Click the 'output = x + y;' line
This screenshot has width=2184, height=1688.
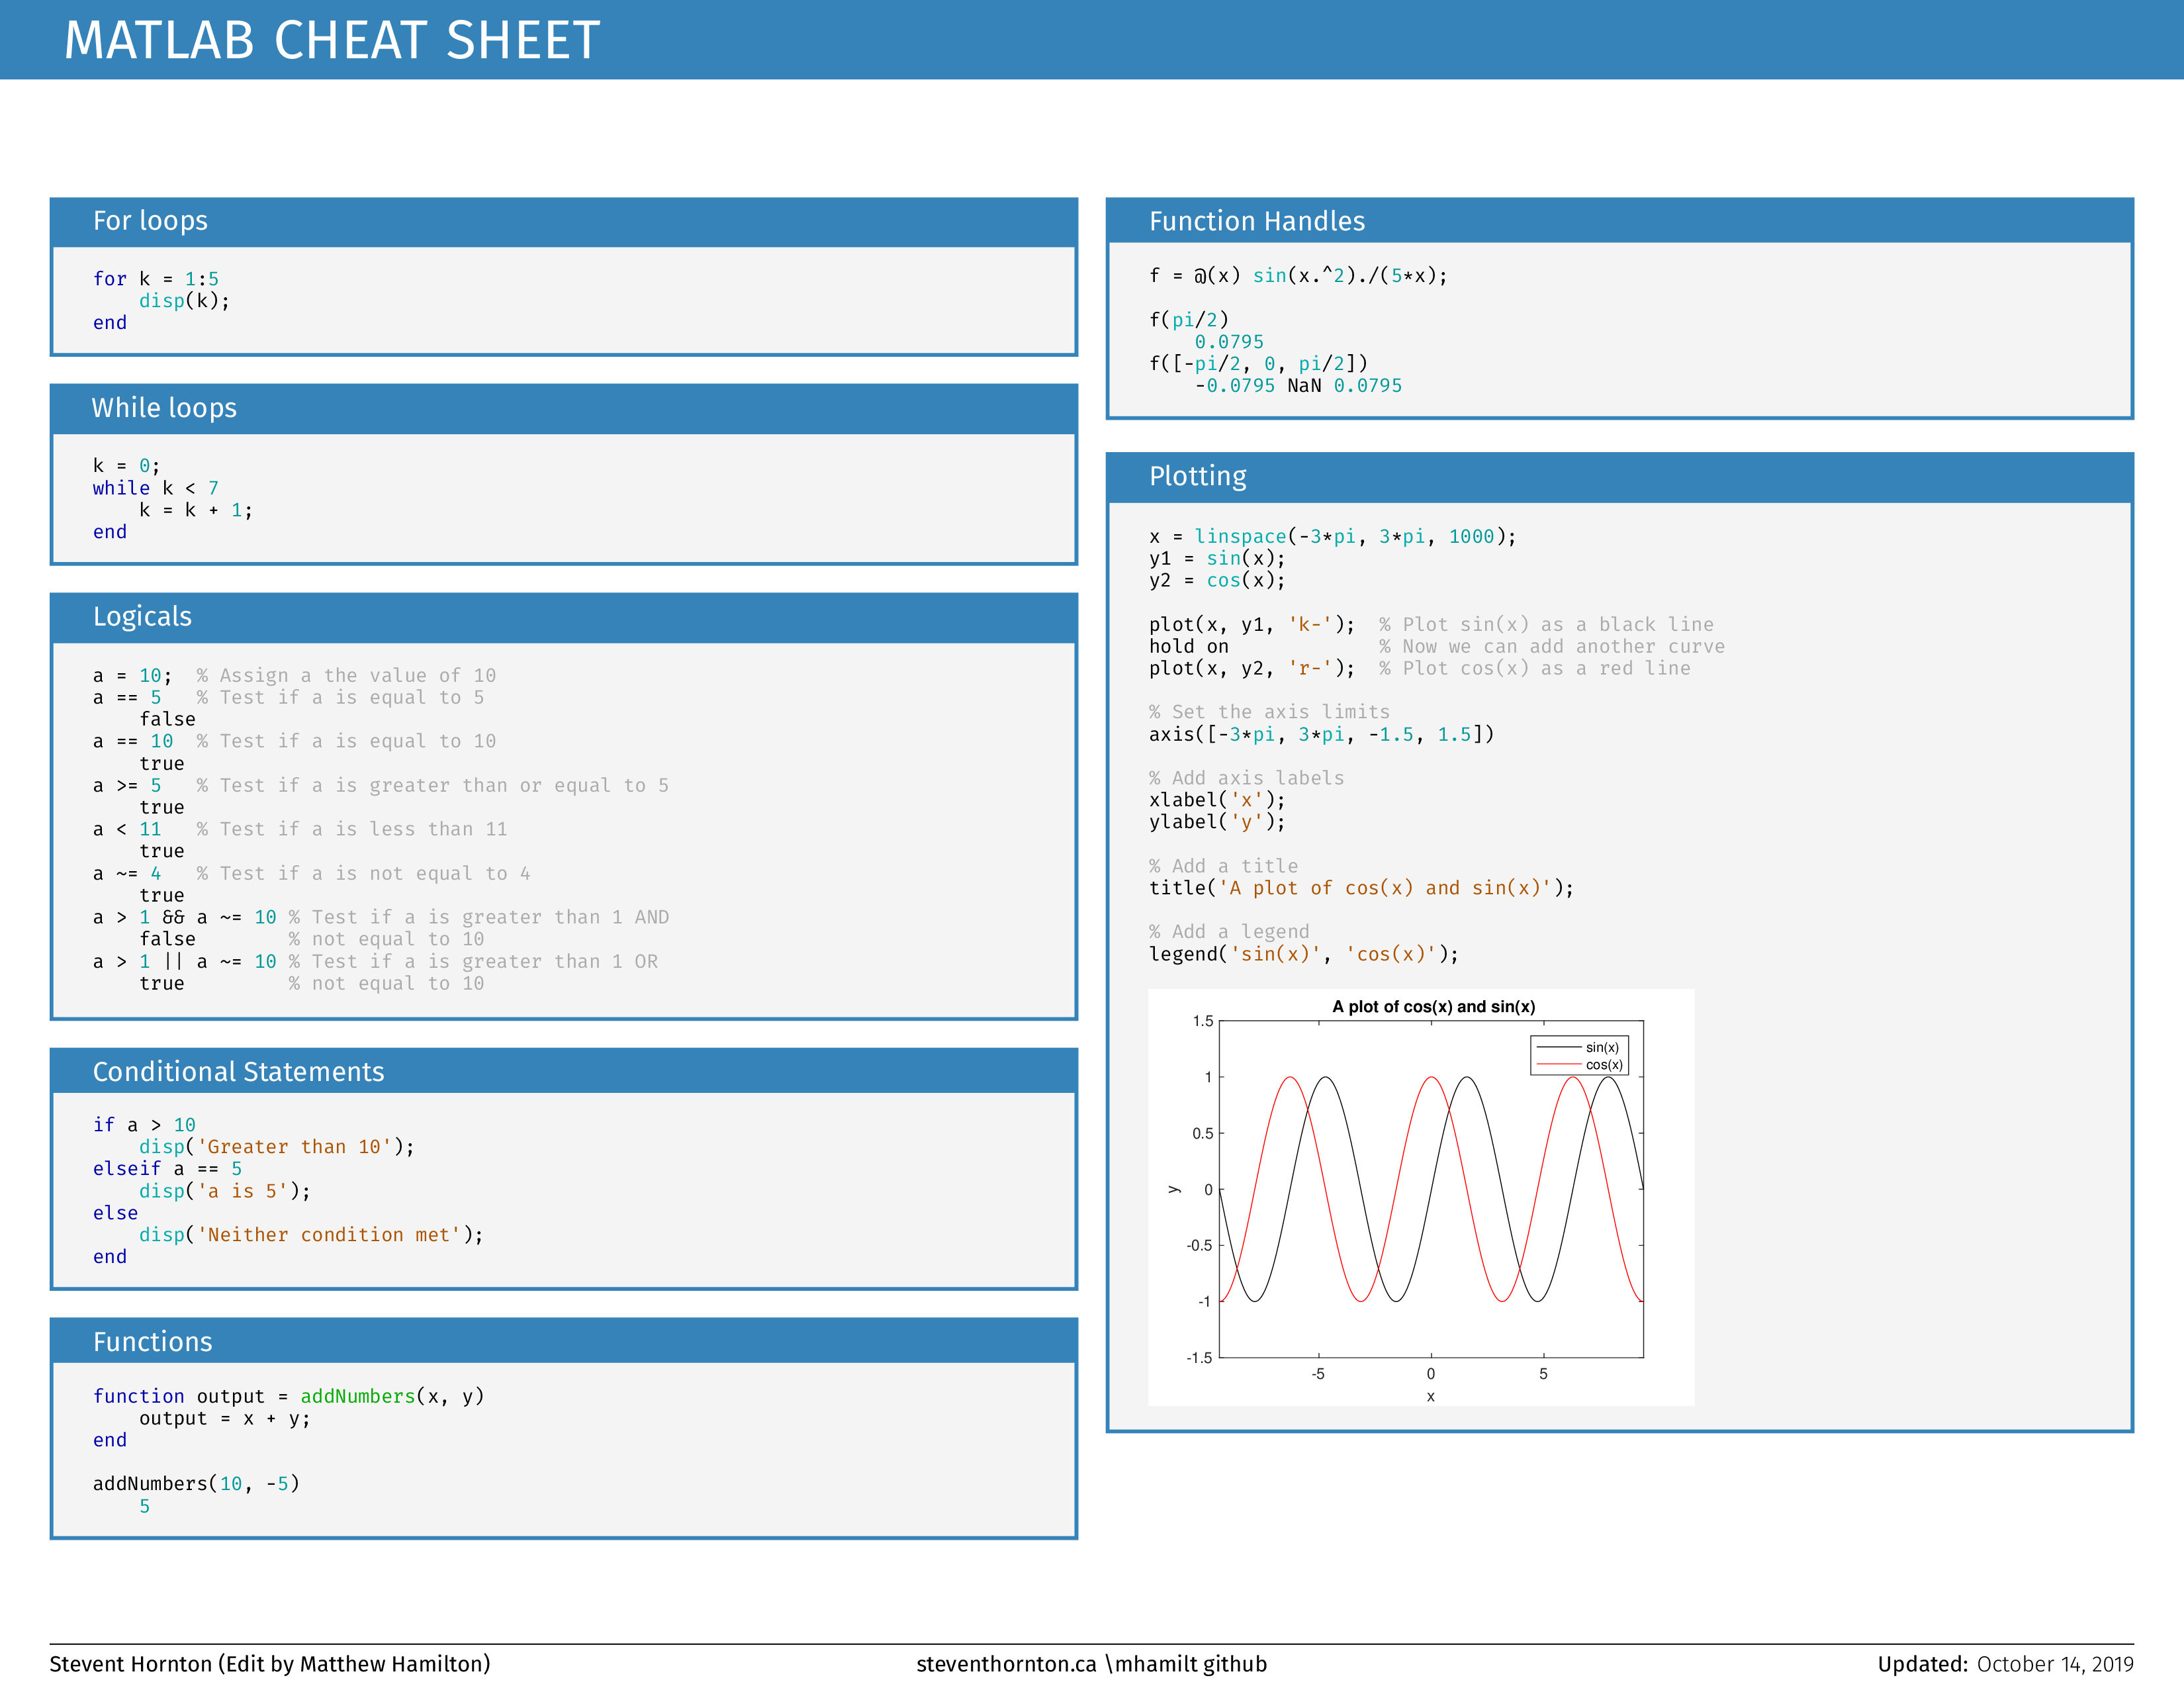pyautogui.click(x=225, y=1418)
